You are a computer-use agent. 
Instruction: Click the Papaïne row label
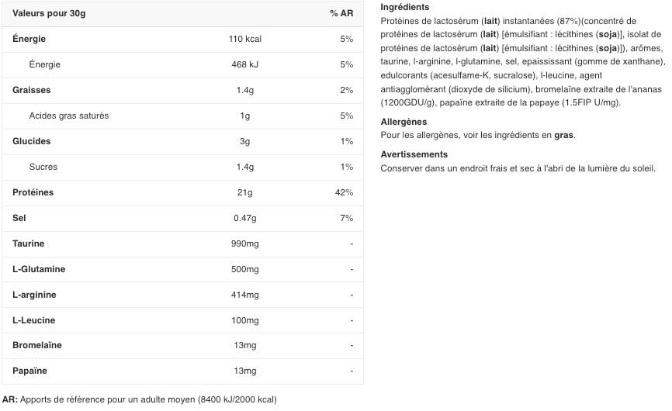coord(30,371)
